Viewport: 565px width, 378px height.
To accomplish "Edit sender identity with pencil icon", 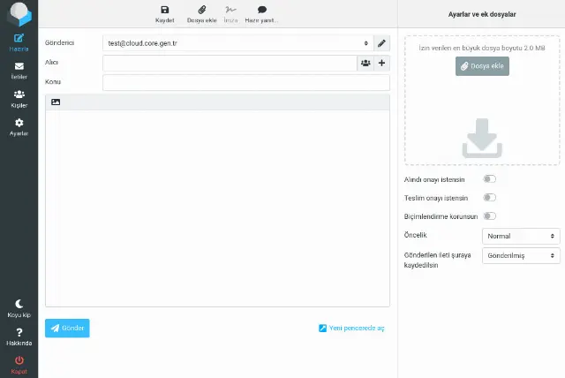I will 381,43.
